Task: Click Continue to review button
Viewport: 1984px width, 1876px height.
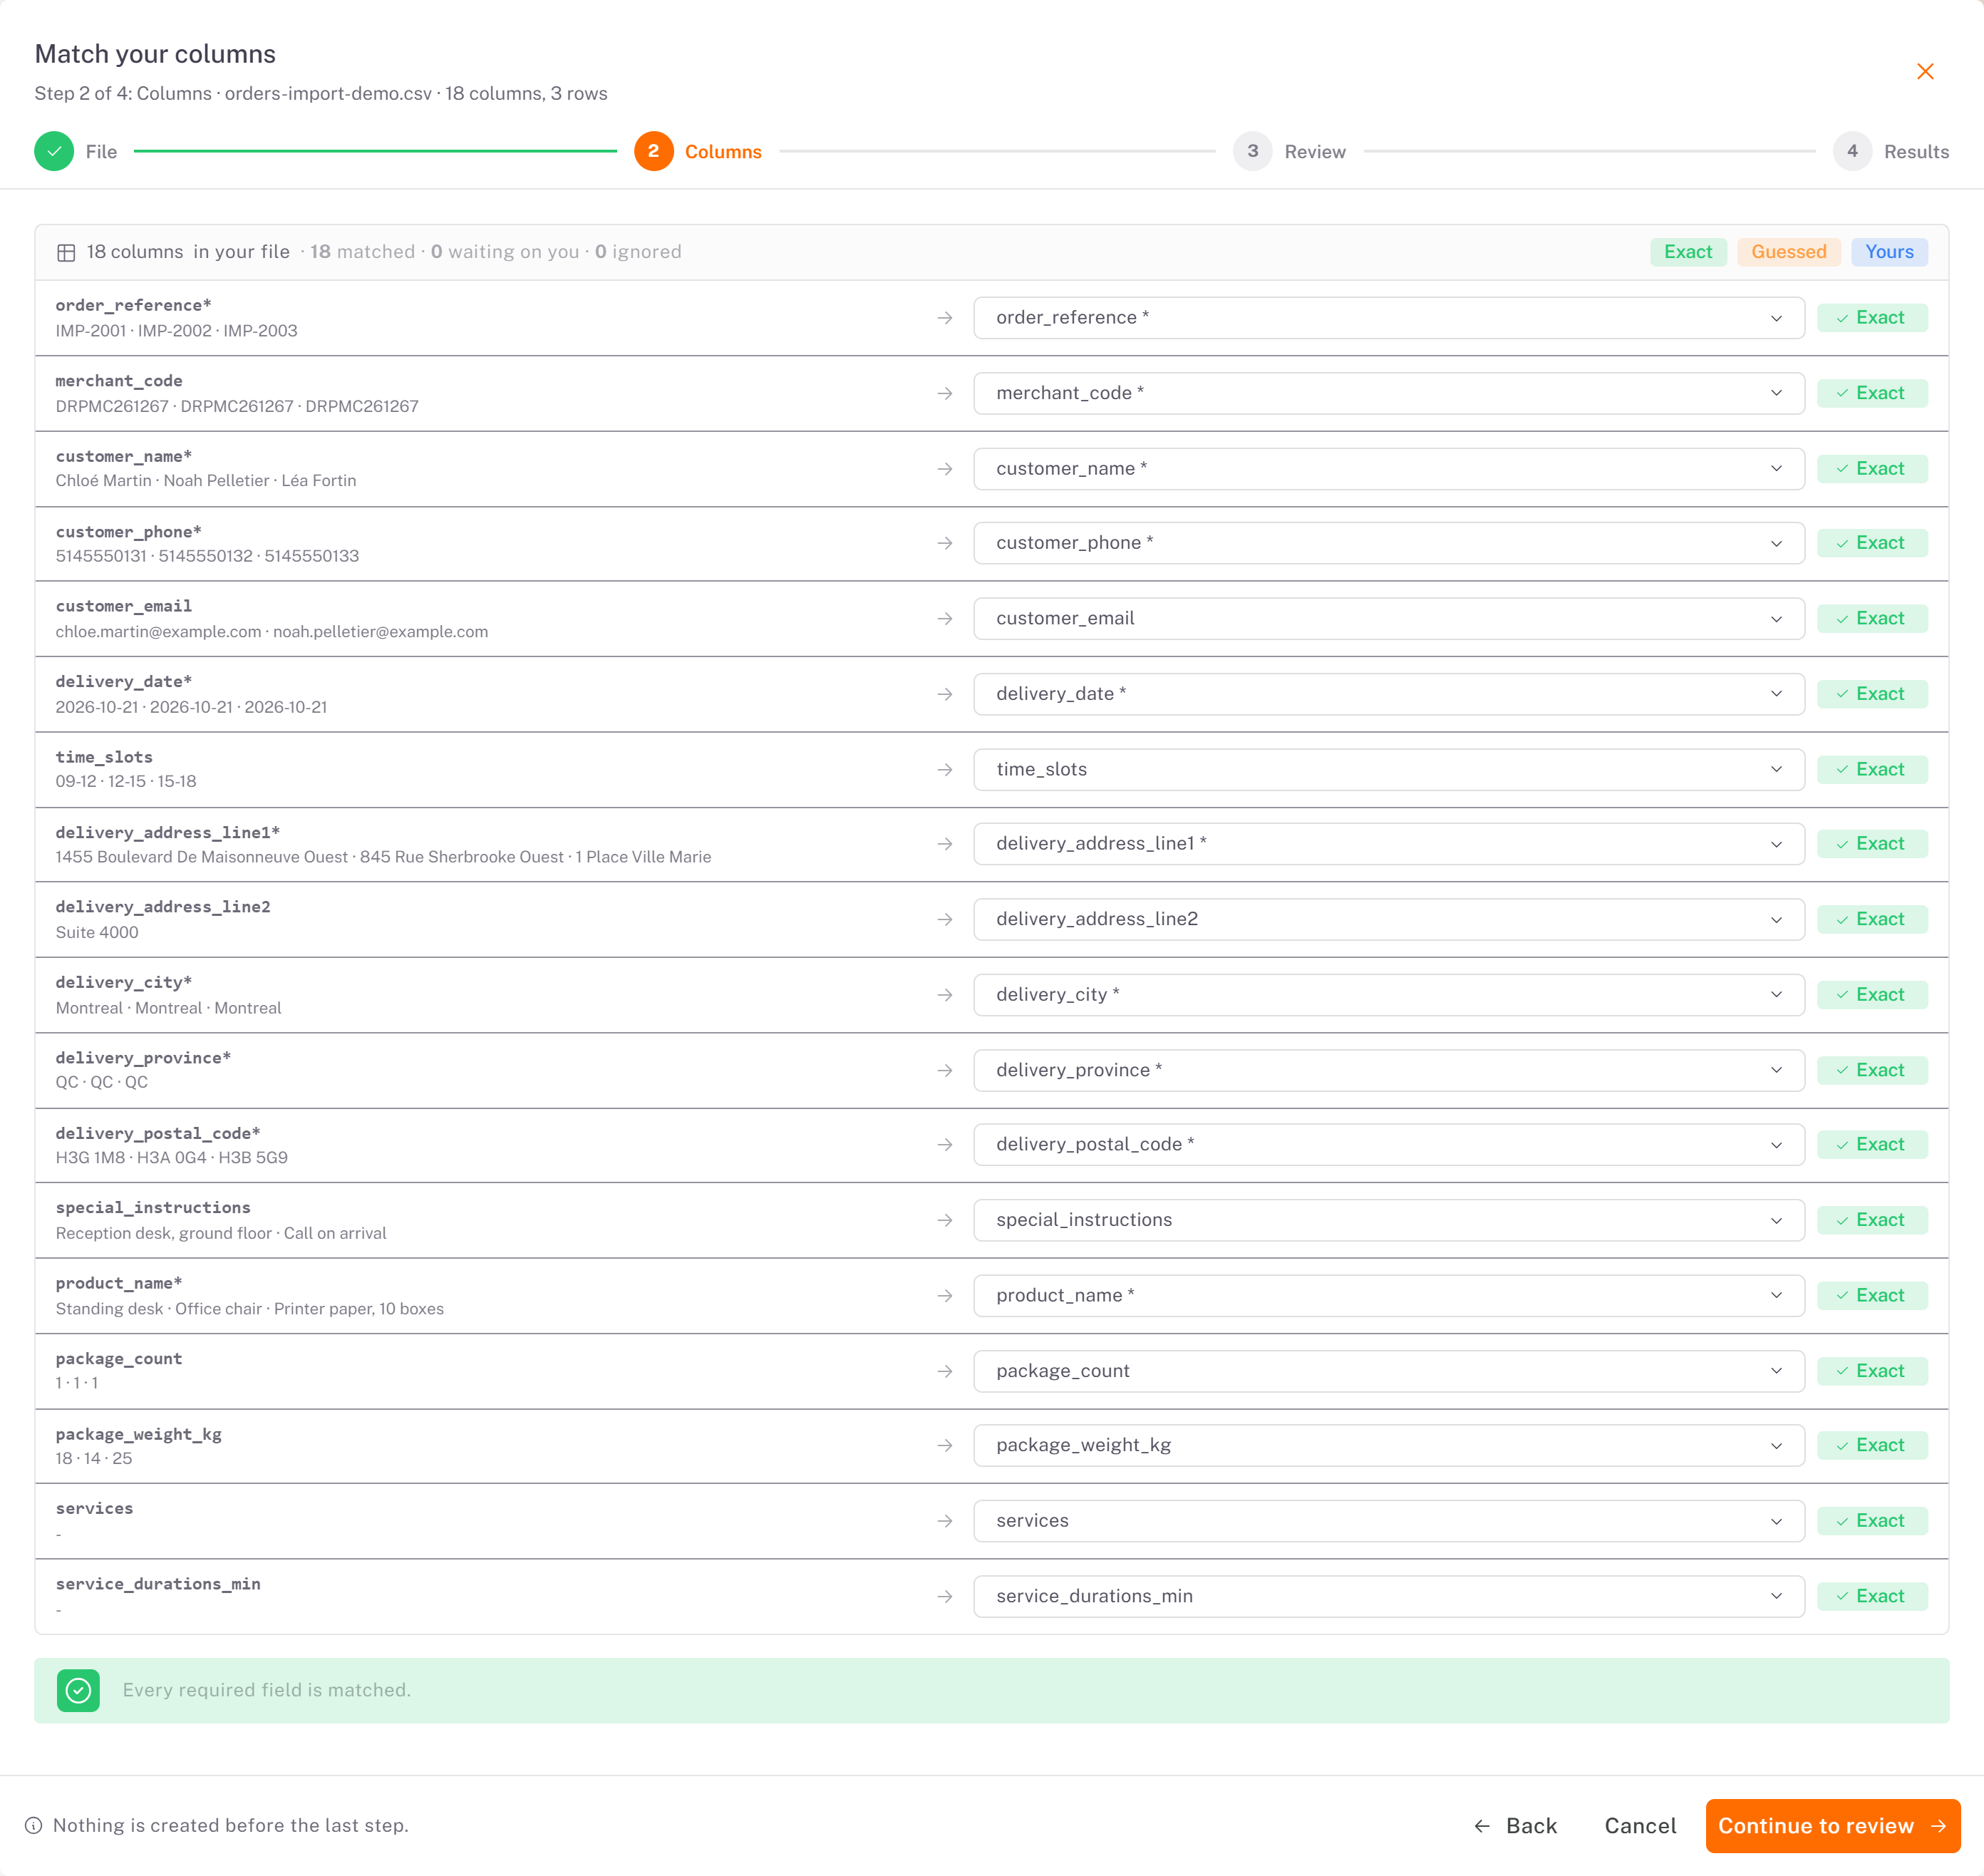Action: tap(1833, 1826)
